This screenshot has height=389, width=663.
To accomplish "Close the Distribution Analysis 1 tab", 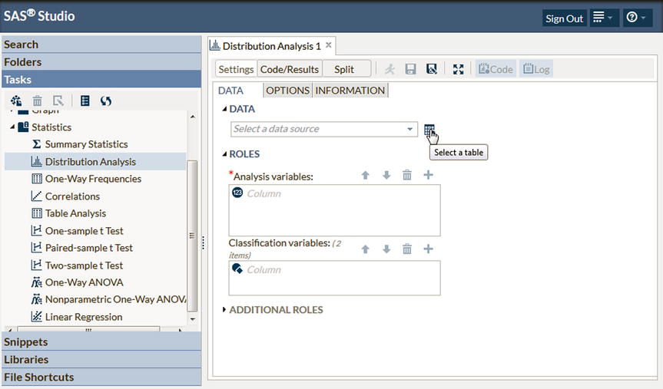I will point(329,45).
